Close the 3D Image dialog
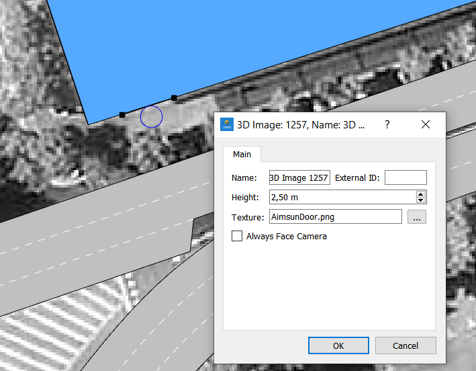 point(425,125)
